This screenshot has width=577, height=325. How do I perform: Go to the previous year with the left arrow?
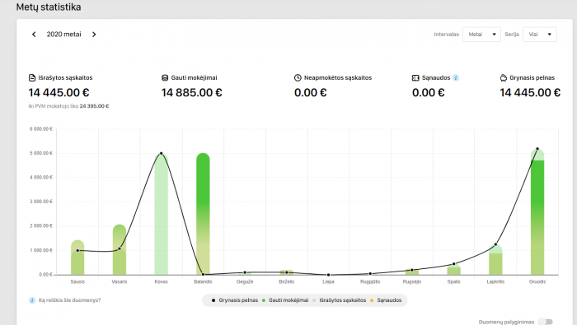[34, 35]
